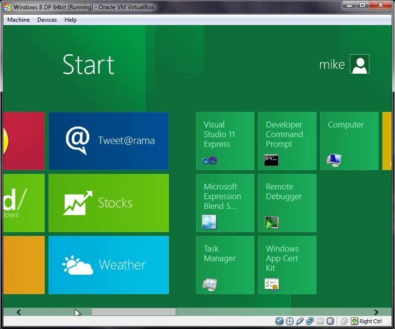
Task: Click scroll right arrow on horizontal scrollbar
Action: coord(376,312)
